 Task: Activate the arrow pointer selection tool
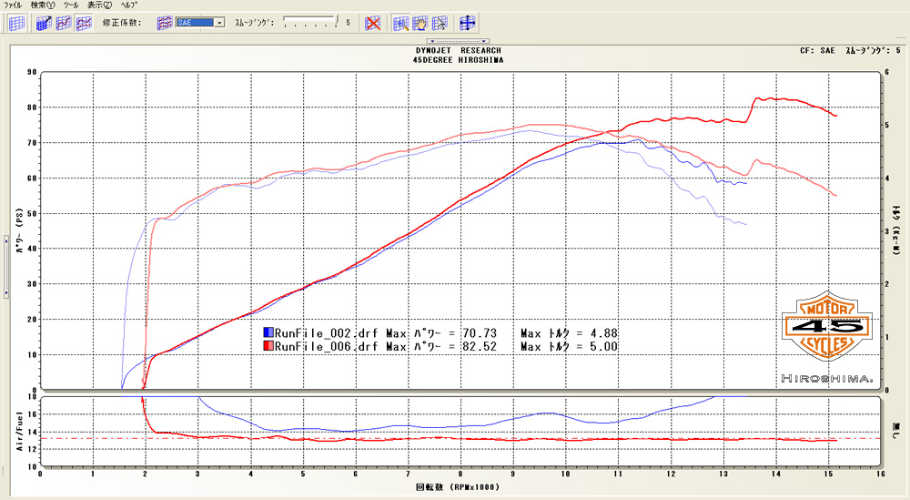tap(439, 23)
